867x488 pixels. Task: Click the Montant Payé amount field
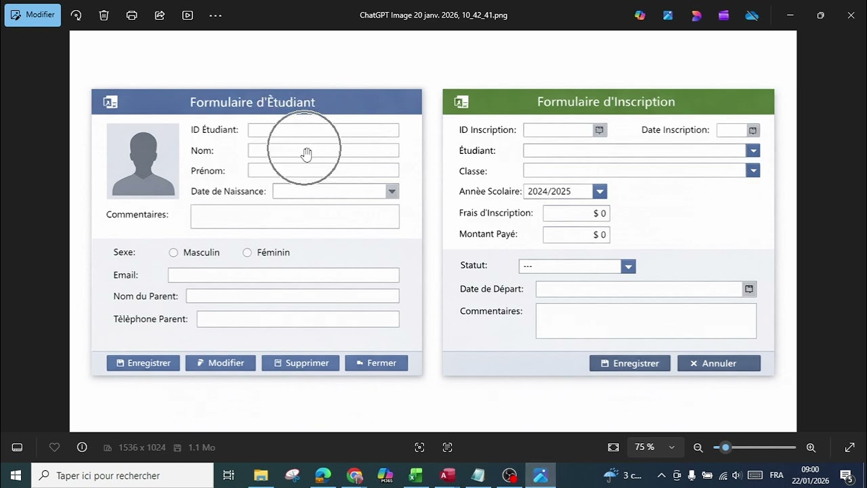(x=576, y=235)
